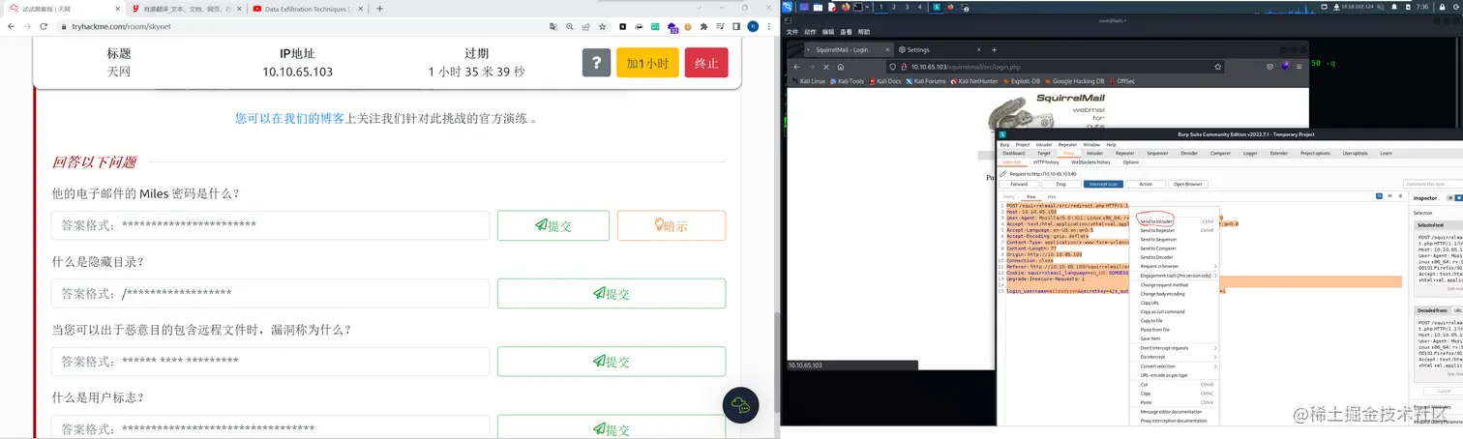Open the 帮助 menu in the terminal
1463x439 pixels.
(864, 32)
